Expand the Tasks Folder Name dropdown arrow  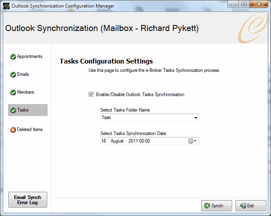[196, 118]
